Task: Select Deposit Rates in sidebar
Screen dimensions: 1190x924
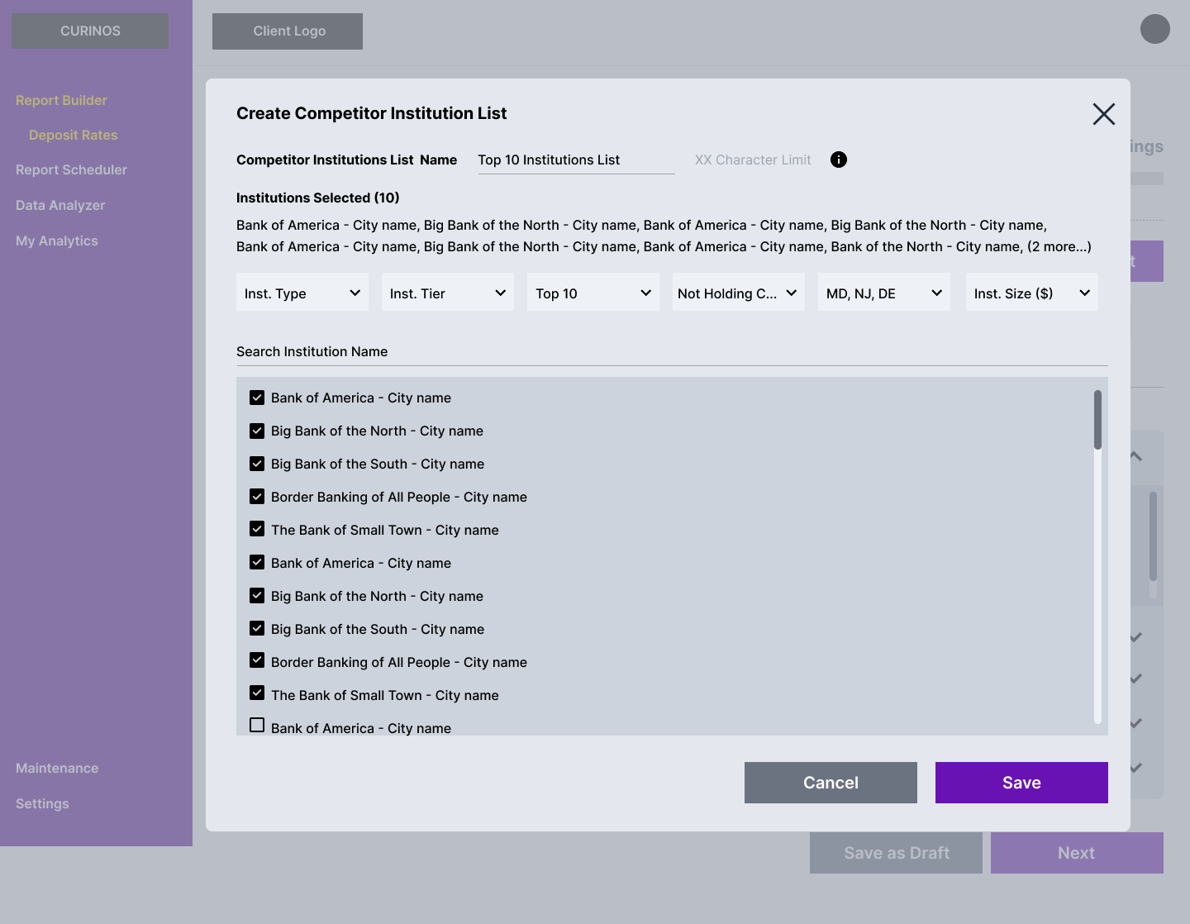Action: point(74,135)
